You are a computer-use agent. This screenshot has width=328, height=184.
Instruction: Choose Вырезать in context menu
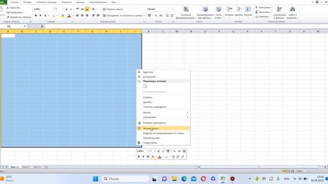[163, 72]
